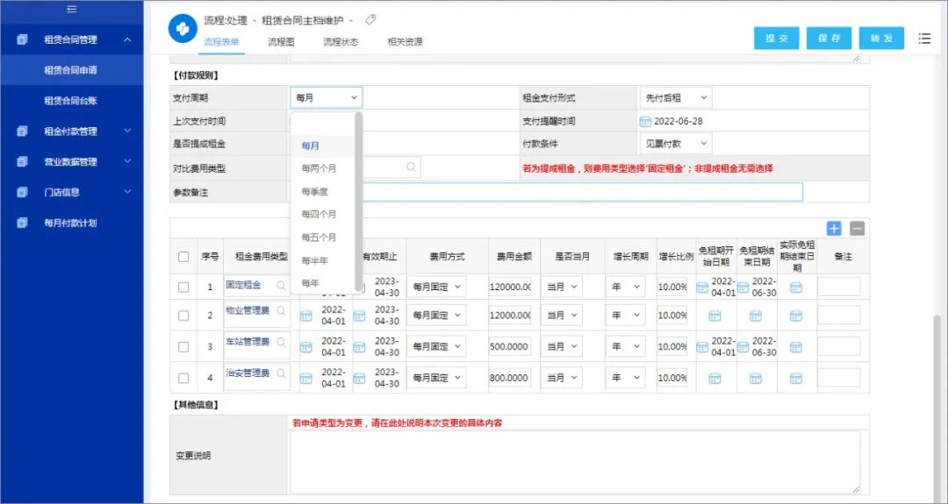This screenshot has width=948, height=504.
Task: Click the dropdown list scrollbar
Action: (358, 199)
